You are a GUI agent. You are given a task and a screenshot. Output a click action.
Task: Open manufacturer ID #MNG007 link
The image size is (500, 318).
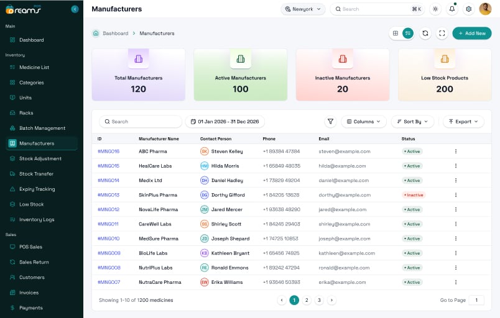[x=109, y=283]
